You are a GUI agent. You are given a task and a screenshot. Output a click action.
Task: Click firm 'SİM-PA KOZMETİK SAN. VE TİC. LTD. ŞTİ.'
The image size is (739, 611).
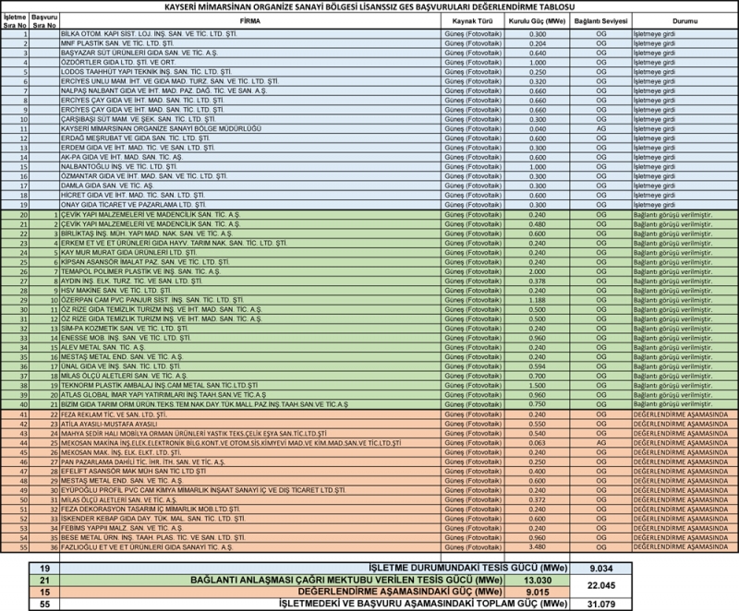tap(125, 329)
